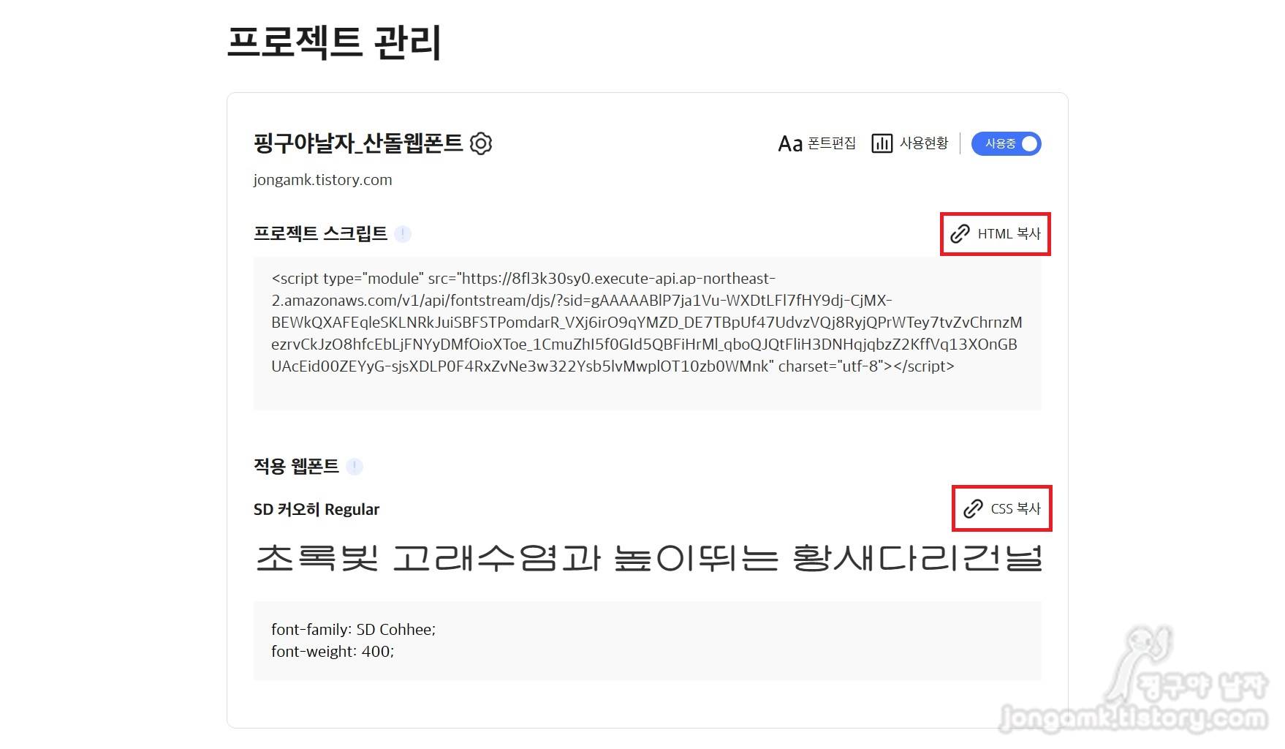Select the font-family CSS code block
The image size is (1285, 749).
coord(647,641)
